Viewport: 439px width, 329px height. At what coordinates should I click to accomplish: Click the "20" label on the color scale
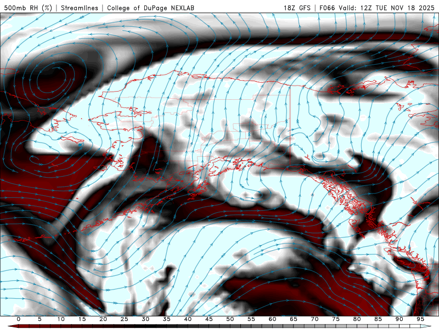pyautogui.click(x=103, y=319)
